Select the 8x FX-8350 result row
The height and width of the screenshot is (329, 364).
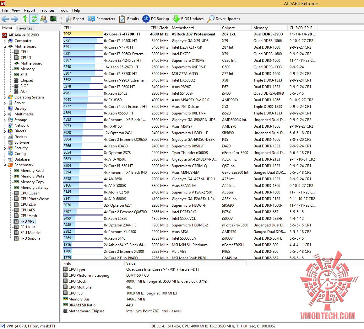coord(189,100)
